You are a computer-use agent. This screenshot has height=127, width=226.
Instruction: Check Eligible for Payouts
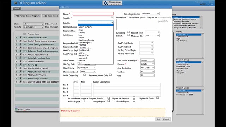click(x=134, y=98)
